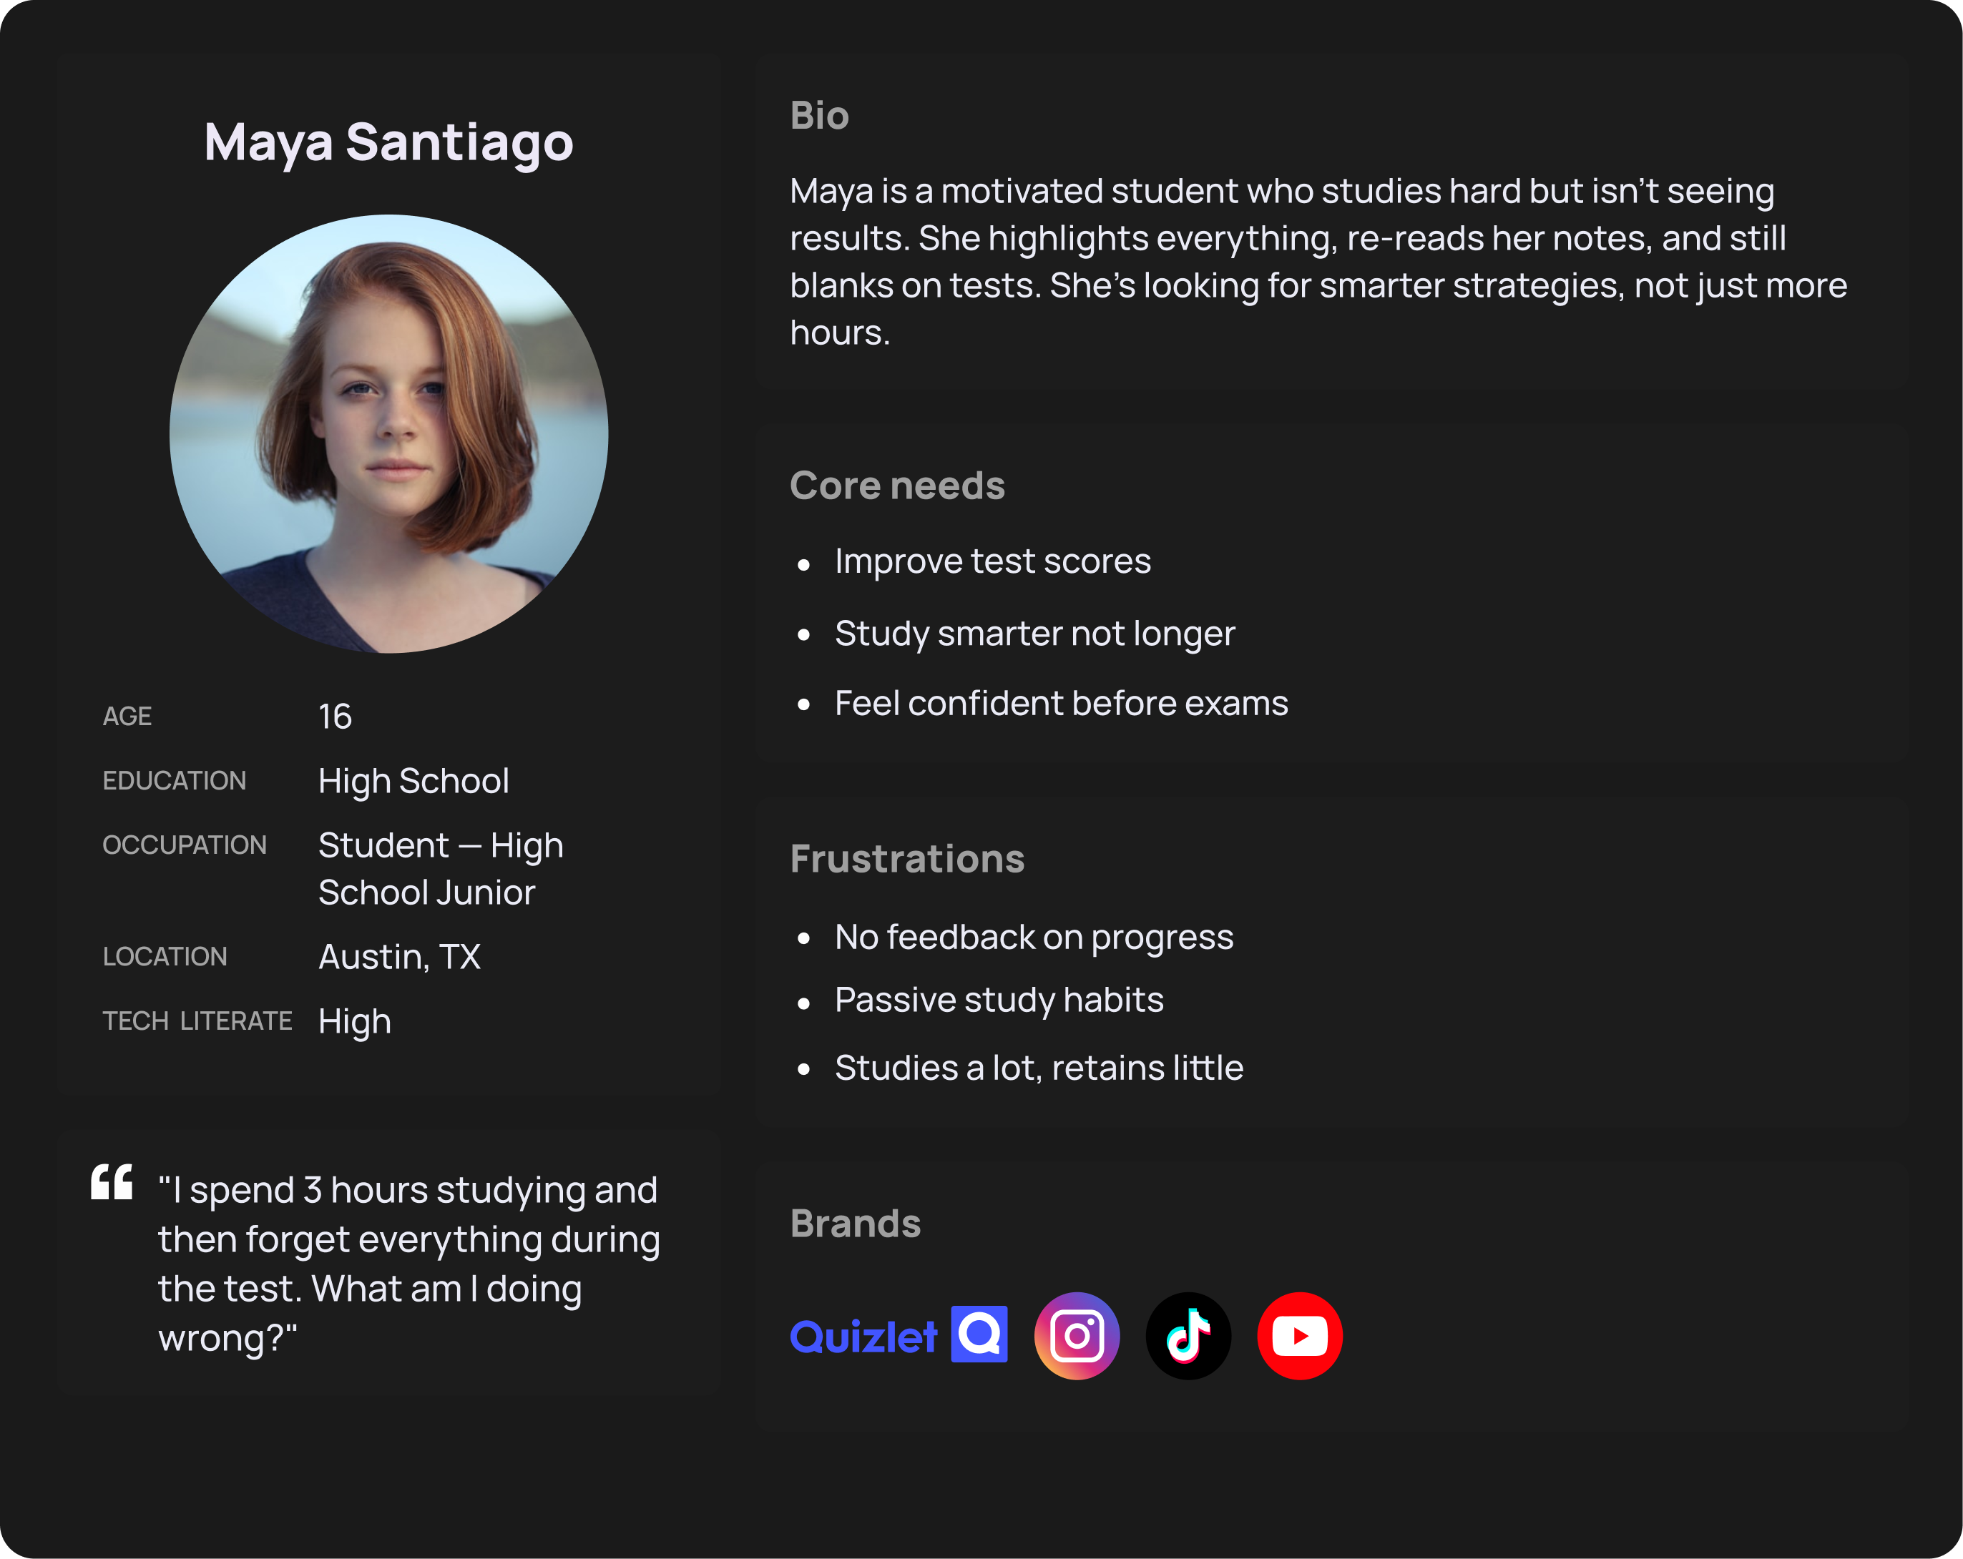Click the YouTube brand icon
This screenshot has width=1963, height=1559.
click(1299, 1335)
